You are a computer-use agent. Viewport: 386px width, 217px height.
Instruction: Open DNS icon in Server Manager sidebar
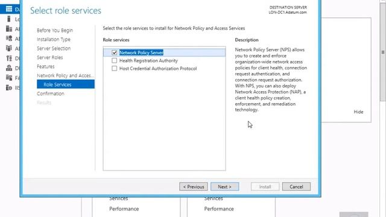click(9, 68)
